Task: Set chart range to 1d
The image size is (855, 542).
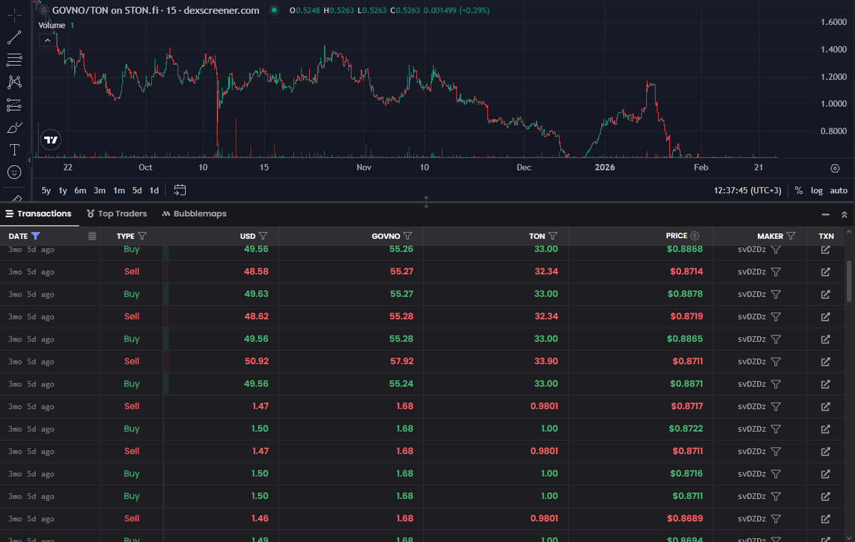Action: 154,191
